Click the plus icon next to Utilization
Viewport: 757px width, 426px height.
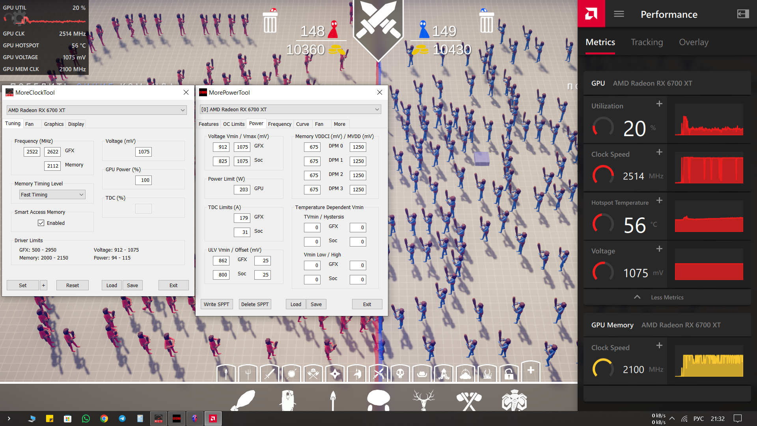(659, 104)
